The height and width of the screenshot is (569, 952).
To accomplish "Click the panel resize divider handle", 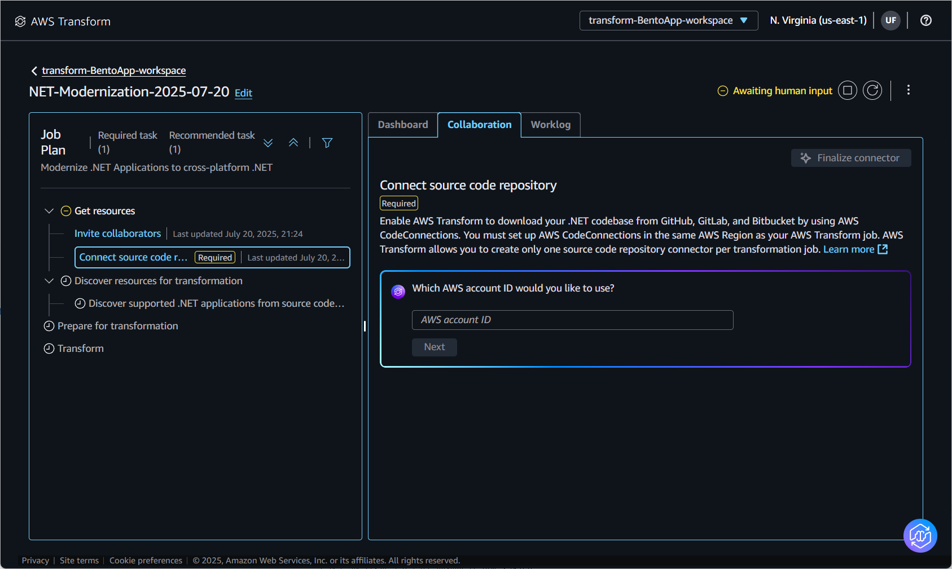I will coord(365,326).
